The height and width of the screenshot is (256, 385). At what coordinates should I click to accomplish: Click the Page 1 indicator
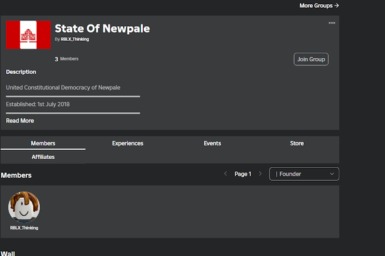pyautogui.click(x=243, y=174)
